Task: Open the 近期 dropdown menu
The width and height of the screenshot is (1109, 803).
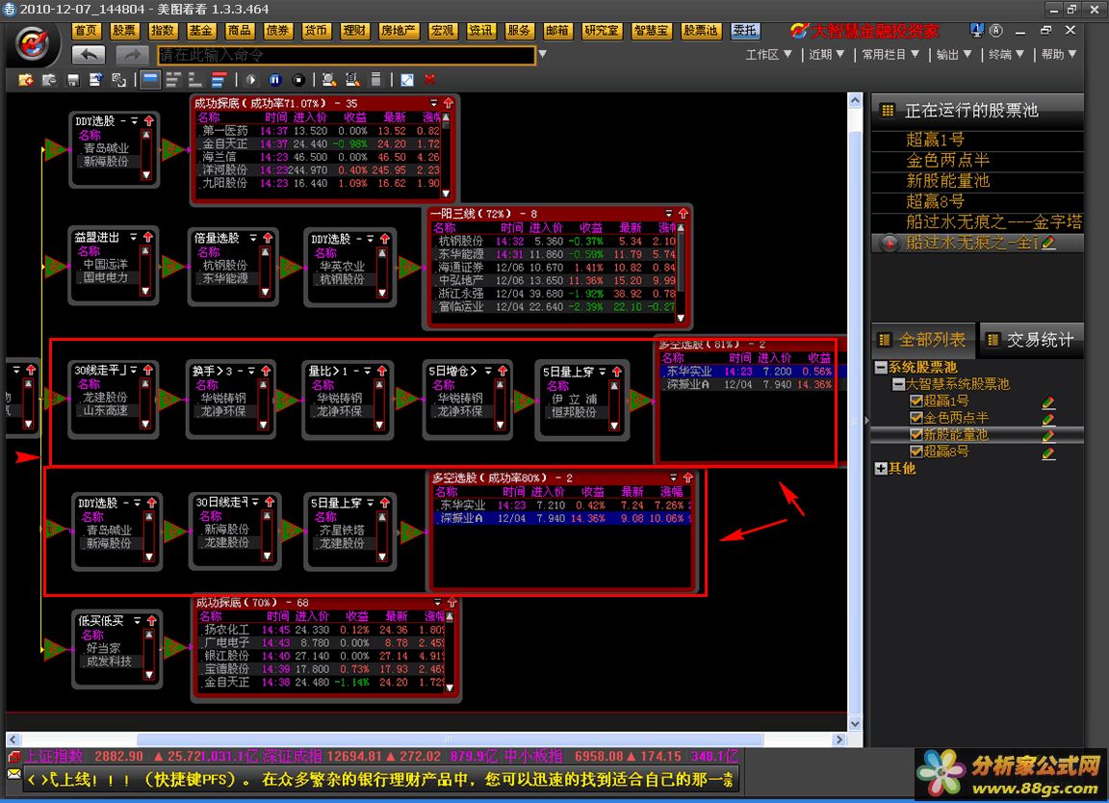Action: click(x=826, y=55)
